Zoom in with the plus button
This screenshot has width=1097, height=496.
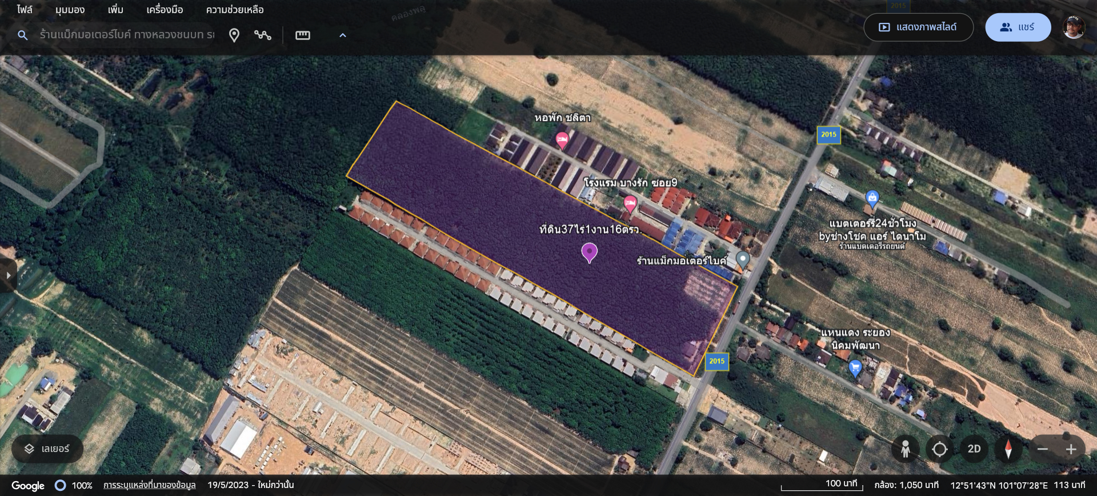click(x=1071, y=449)
